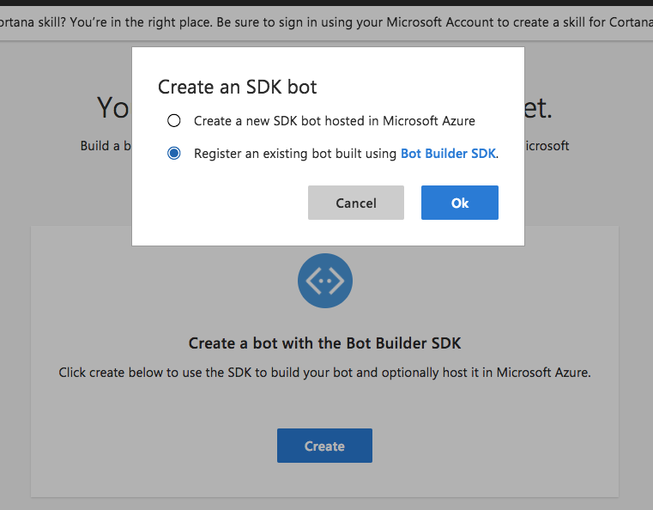
Task: Click 'Create a bot with the Bot Builder SDK' heading
Action: click(x=325, y=343)
